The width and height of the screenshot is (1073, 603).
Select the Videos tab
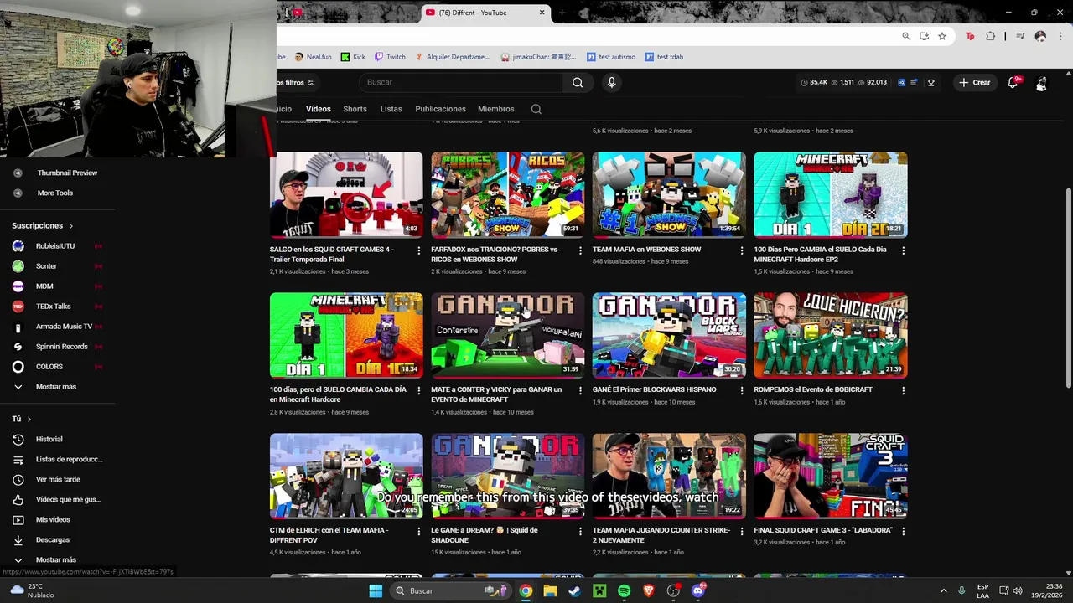point(319,109)
